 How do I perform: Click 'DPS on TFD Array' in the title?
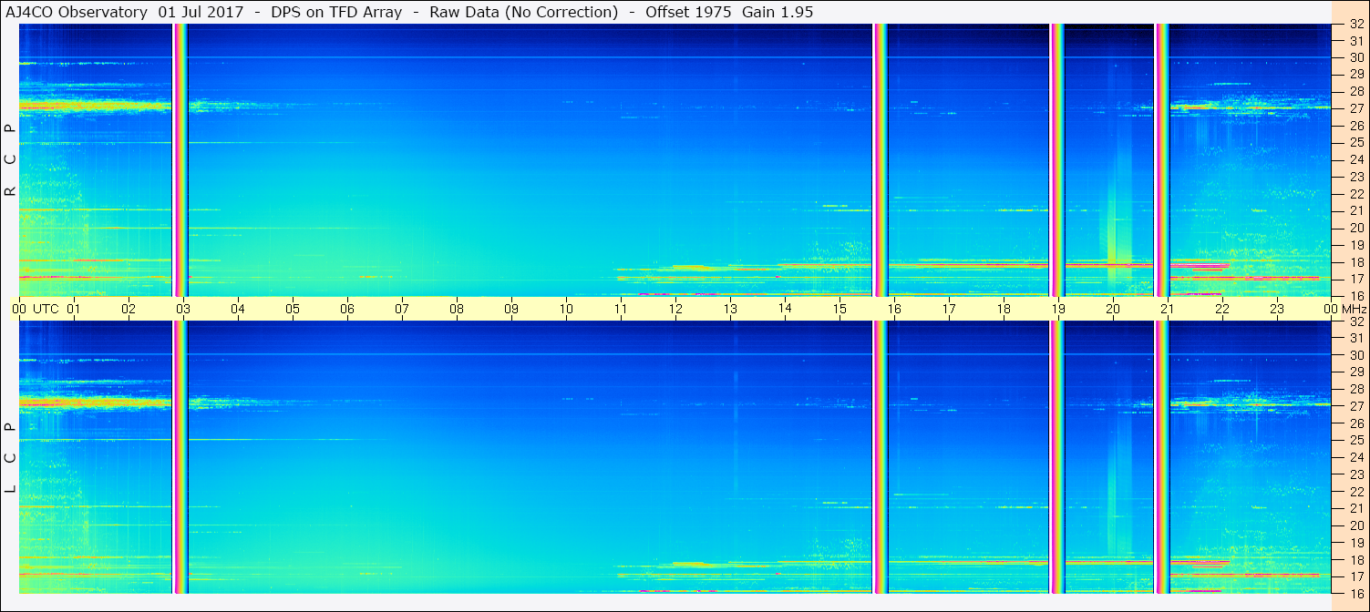[x=336, y=12]
